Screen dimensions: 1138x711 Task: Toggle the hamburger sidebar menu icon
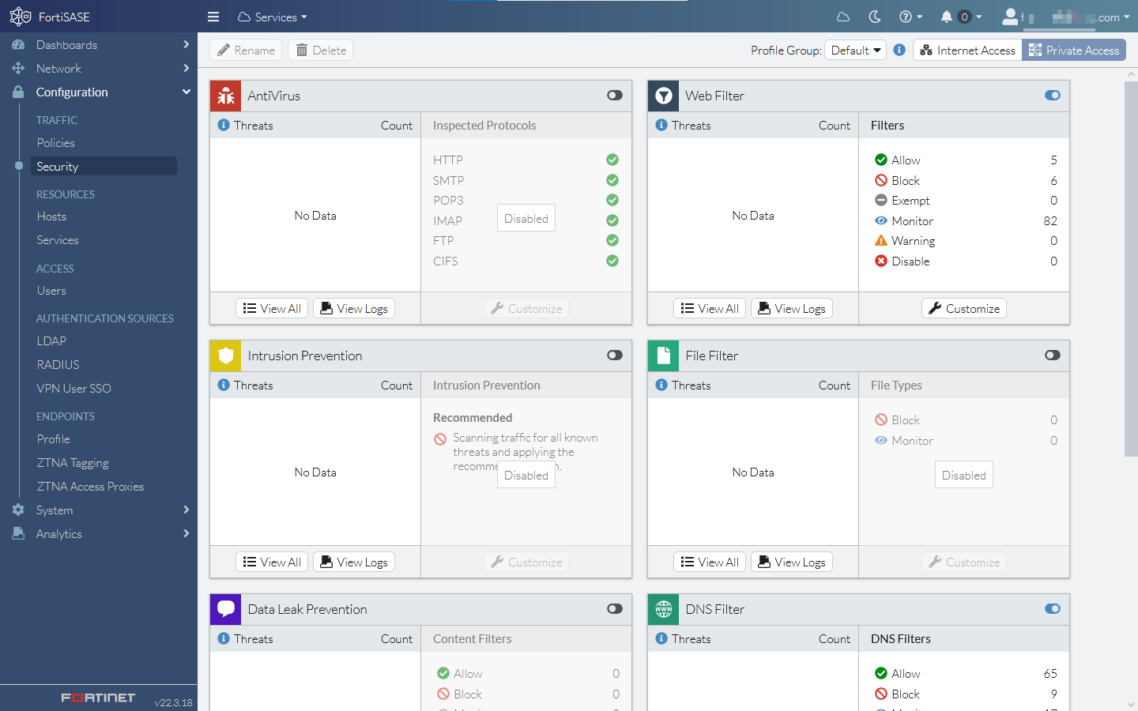213,17
